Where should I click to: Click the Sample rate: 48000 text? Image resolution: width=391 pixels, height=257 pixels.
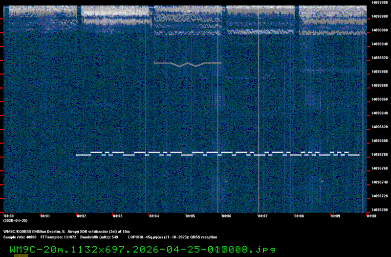click(x=20, y=237)
